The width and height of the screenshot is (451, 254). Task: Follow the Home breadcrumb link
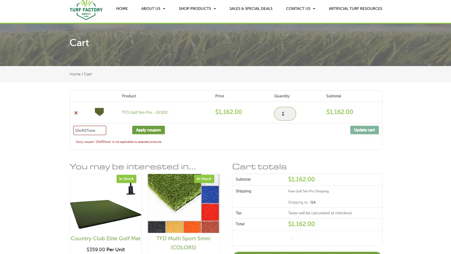coord(75,74)
